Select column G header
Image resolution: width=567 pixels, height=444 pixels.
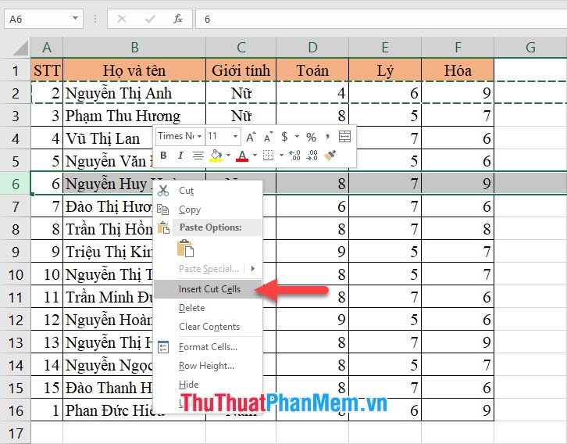pos(530,48)
